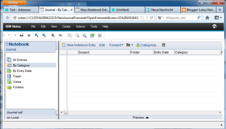Click the Firefox home icon
Image resolution: width=226 pixels, height=129 pixels.
click(207, 18)
